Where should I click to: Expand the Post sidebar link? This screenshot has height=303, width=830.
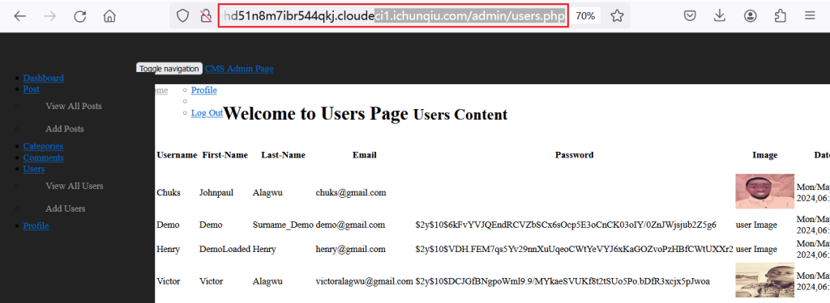32,89
